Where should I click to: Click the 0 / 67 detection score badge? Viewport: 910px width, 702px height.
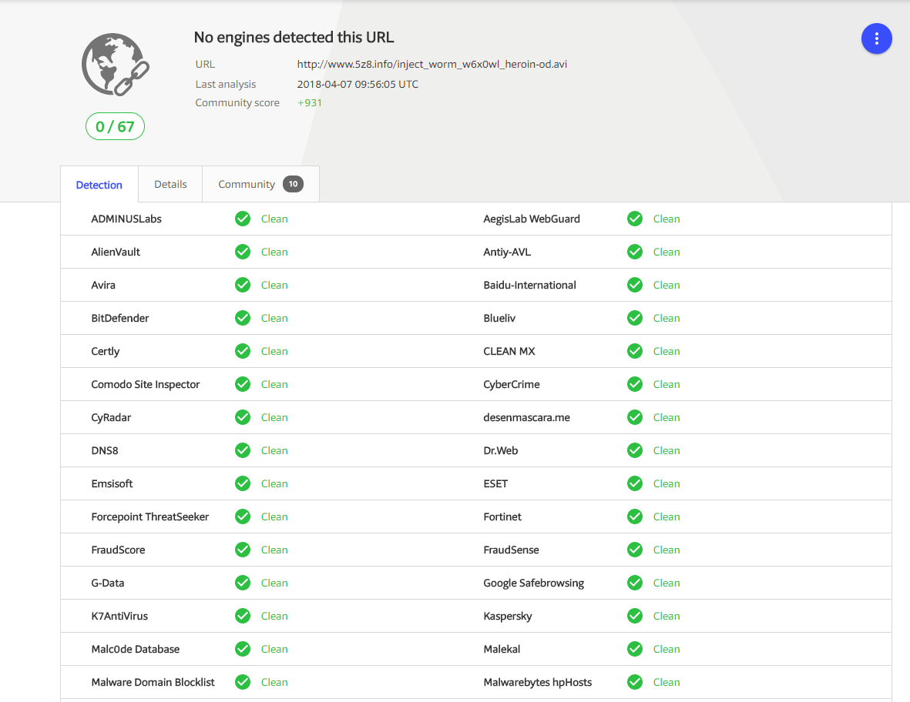[115, 126]
